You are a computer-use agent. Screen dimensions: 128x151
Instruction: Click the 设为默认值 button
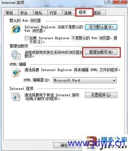(x=101, y=27)
